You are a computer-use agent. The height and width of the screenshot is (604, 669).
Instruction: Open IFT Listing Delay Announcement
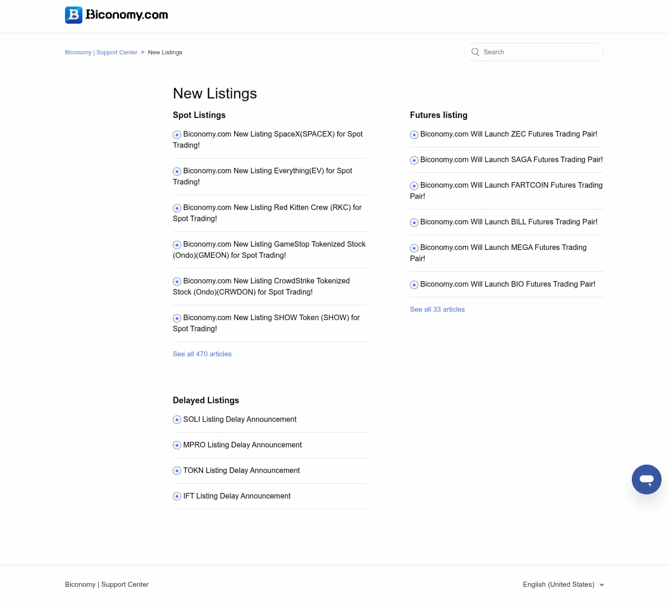237,496
